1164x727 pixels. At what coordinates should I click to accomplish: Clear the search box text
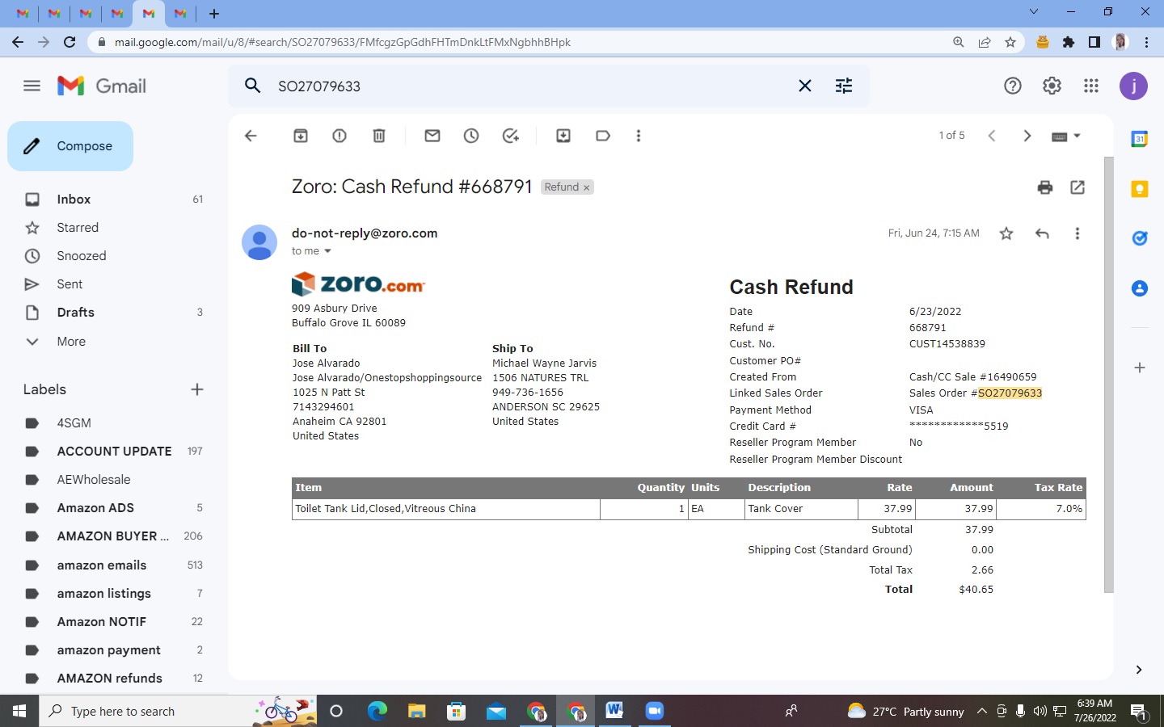(805, 86)
